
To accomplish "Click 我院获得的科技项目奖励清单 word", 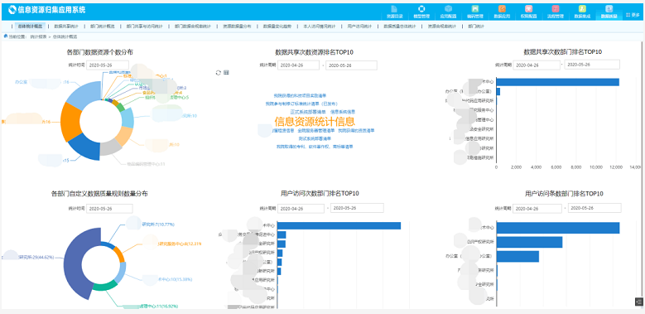I will click(x=300, y=95).
